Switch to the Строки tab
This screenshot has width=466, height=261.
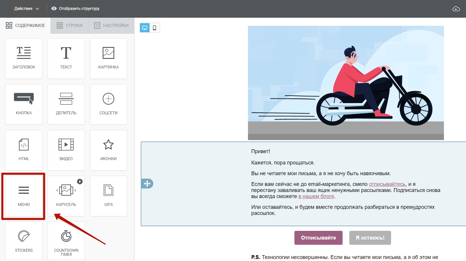coord(70,26)
